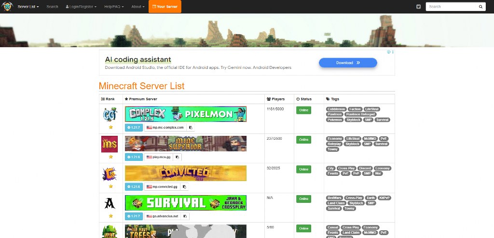Click the magnifier icon in the search box
494x238 pixels.
coord(480,7)
